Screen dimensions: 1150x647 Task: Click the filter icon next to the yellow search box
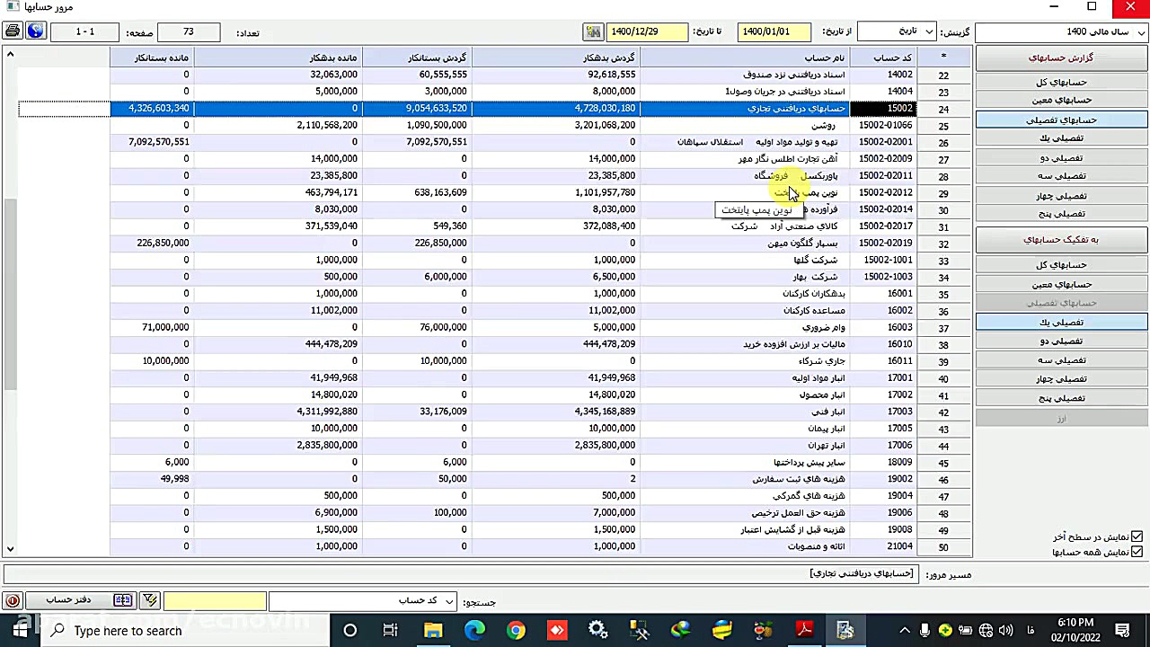pos(149,600)
